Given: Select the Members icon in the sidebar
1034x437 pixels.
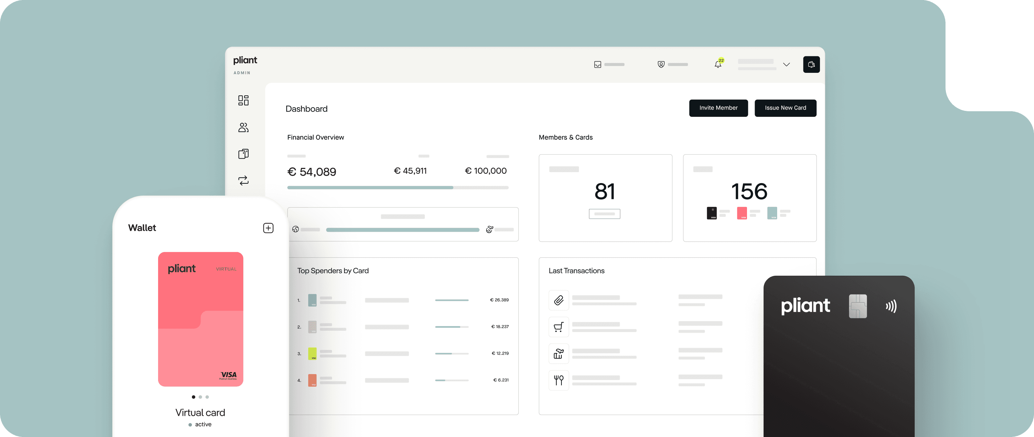Looking at the screenshot, I should (x=243, y=127).
